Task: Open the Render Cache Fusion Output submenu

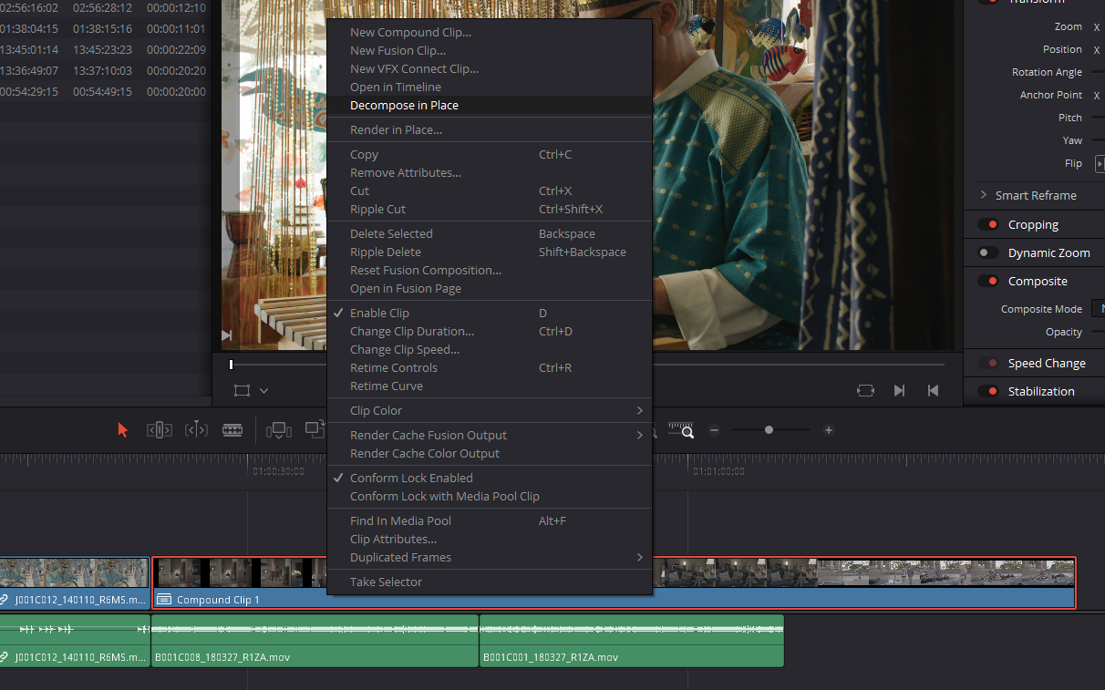Action: (x=490, y=435)
